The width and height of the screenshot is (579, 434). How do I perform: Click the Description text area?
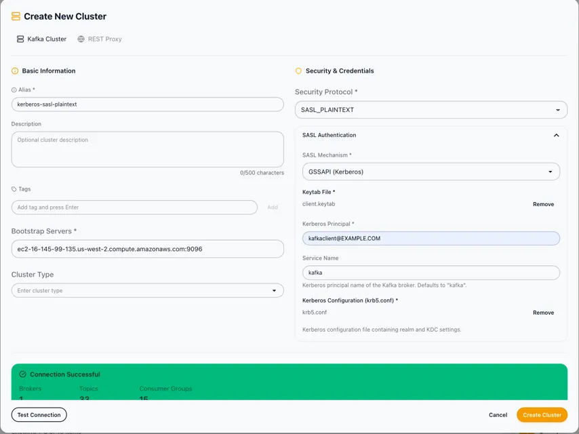148,149
